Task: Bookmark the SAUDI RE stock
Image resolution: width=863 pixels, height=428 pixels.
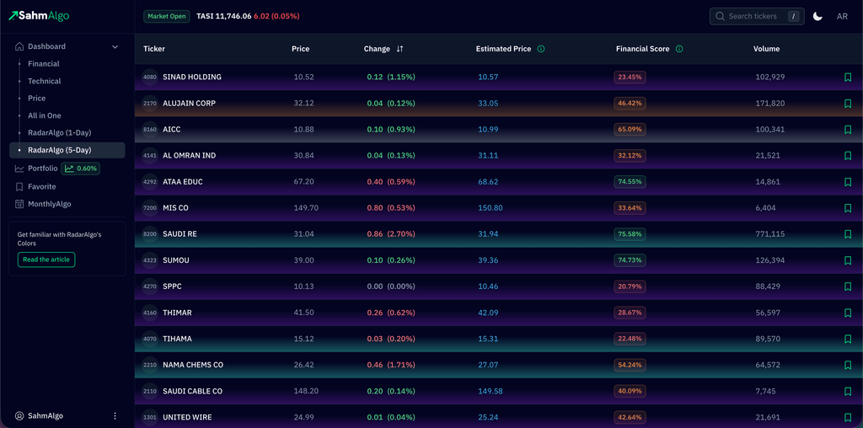Action: [847, 234]
